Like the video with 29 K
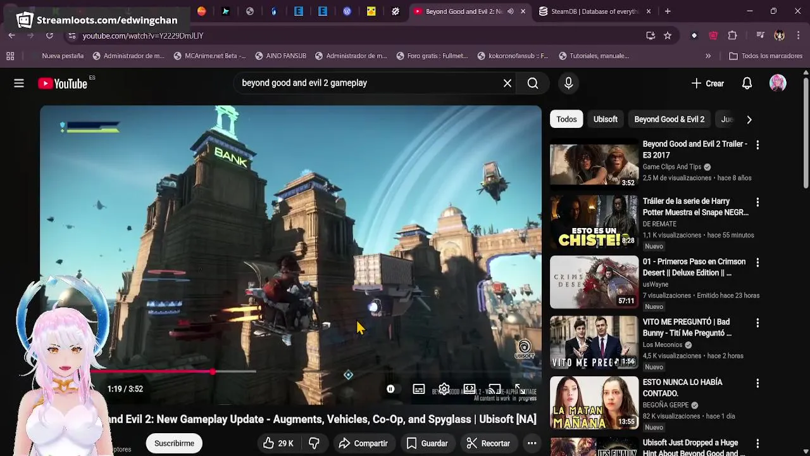Image resolution: width=810 pixels, height=456 pixels. point(278,443)
